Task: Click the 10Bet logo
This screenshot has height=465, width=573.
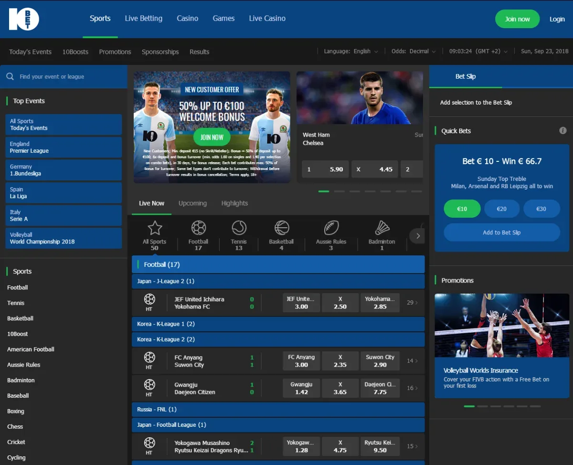Action: click(x=24, y=19)
